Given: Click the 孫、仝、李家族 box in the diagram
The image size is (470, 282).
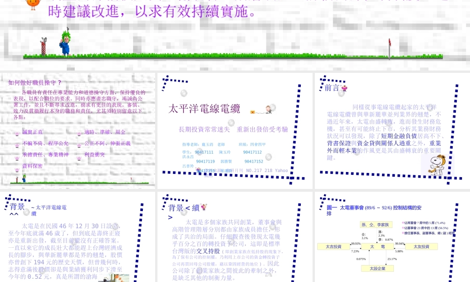Looking at the screenshot, I should click(375, 225).
